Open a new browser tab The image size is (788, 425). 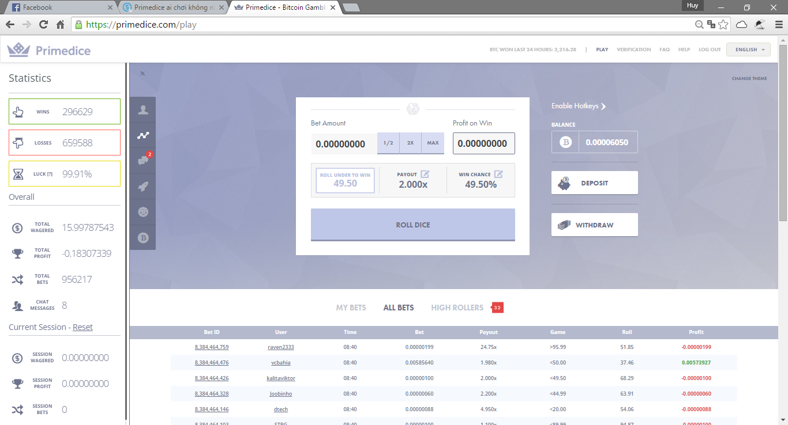click(351, 7)
